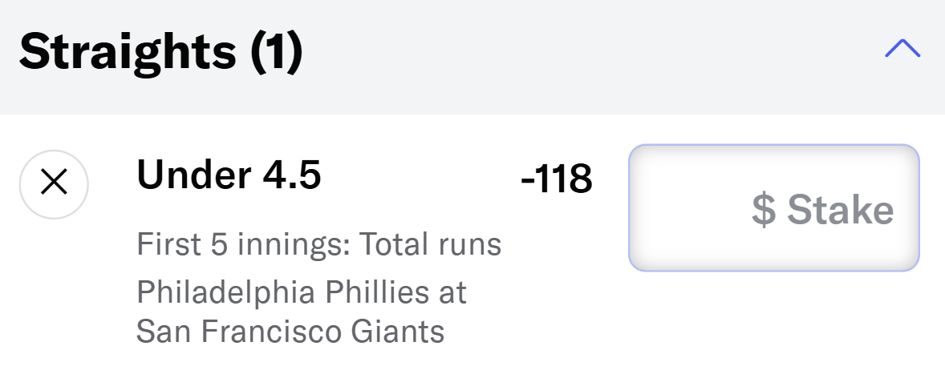This screenshot has height=366, width=945.
Task: Click the 4.5 number in the selection
Action: pos(292,175)
